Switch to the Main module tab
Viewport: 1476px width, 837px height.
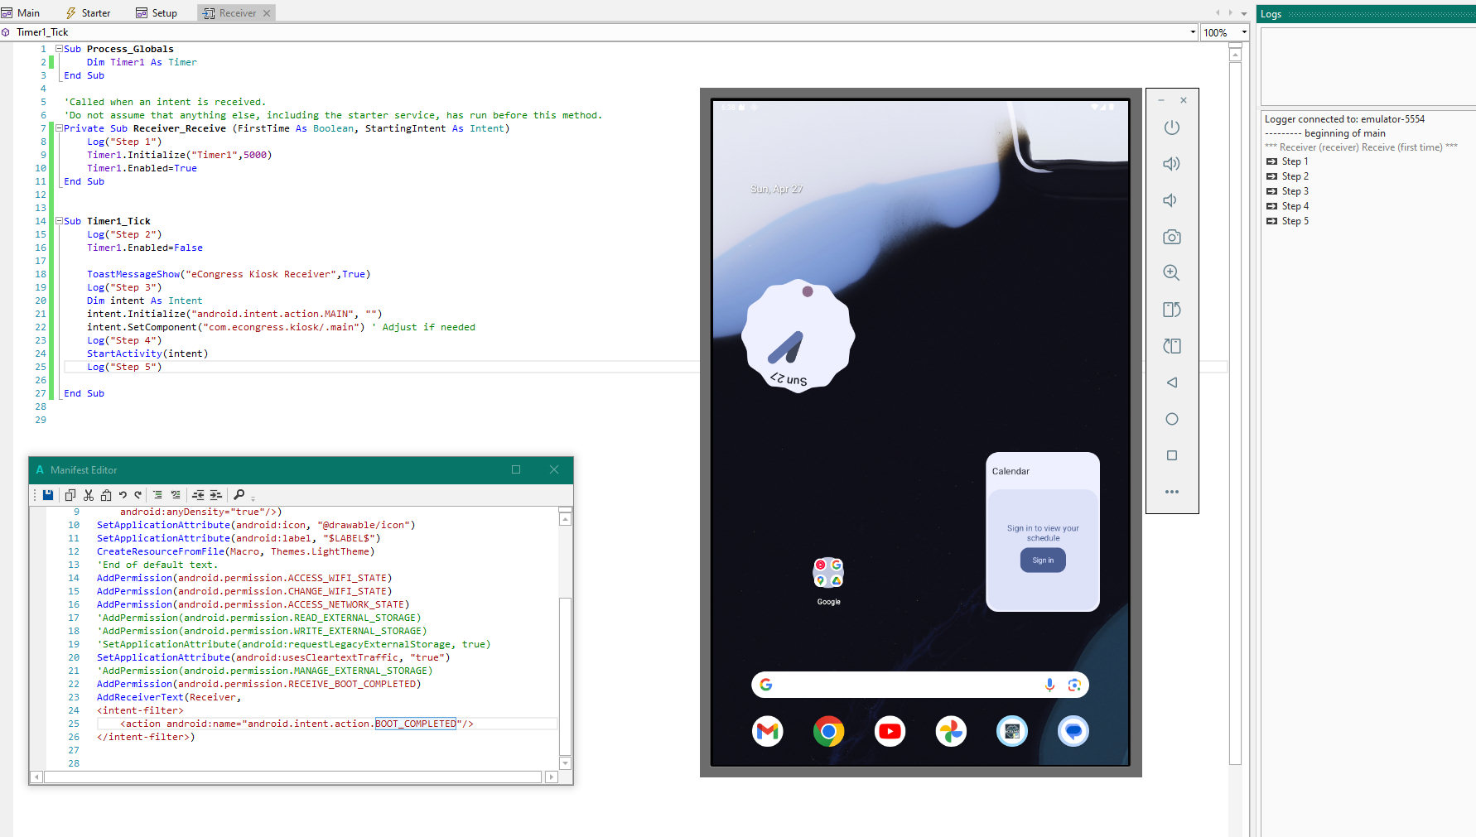coord(22,12)
